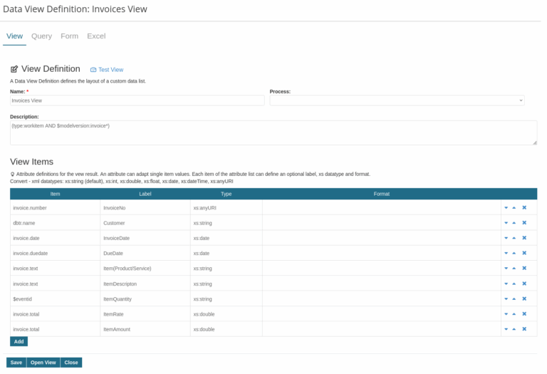Delete the ItemQuantity row
547x374 pixels.
[524, 299]
